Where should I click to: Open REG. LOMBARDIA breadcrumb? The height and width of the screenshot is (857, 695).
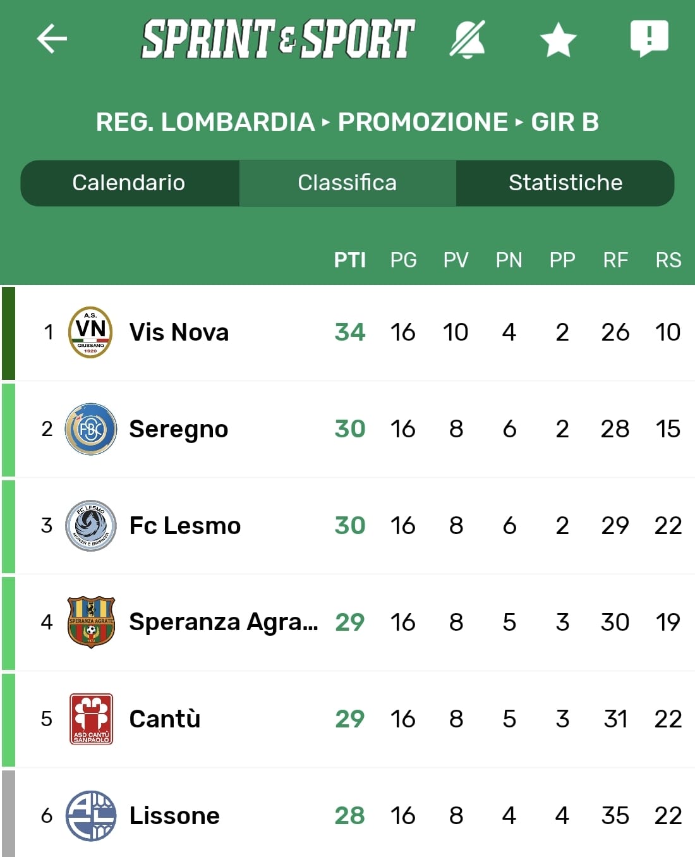point(205,122)
